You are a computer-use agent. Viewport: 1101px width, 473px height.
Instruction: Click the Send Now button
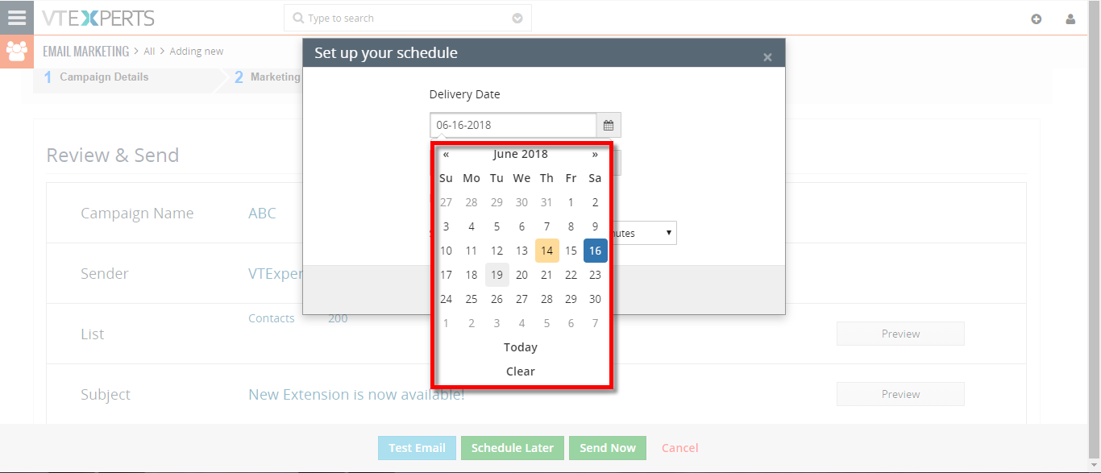608,448
